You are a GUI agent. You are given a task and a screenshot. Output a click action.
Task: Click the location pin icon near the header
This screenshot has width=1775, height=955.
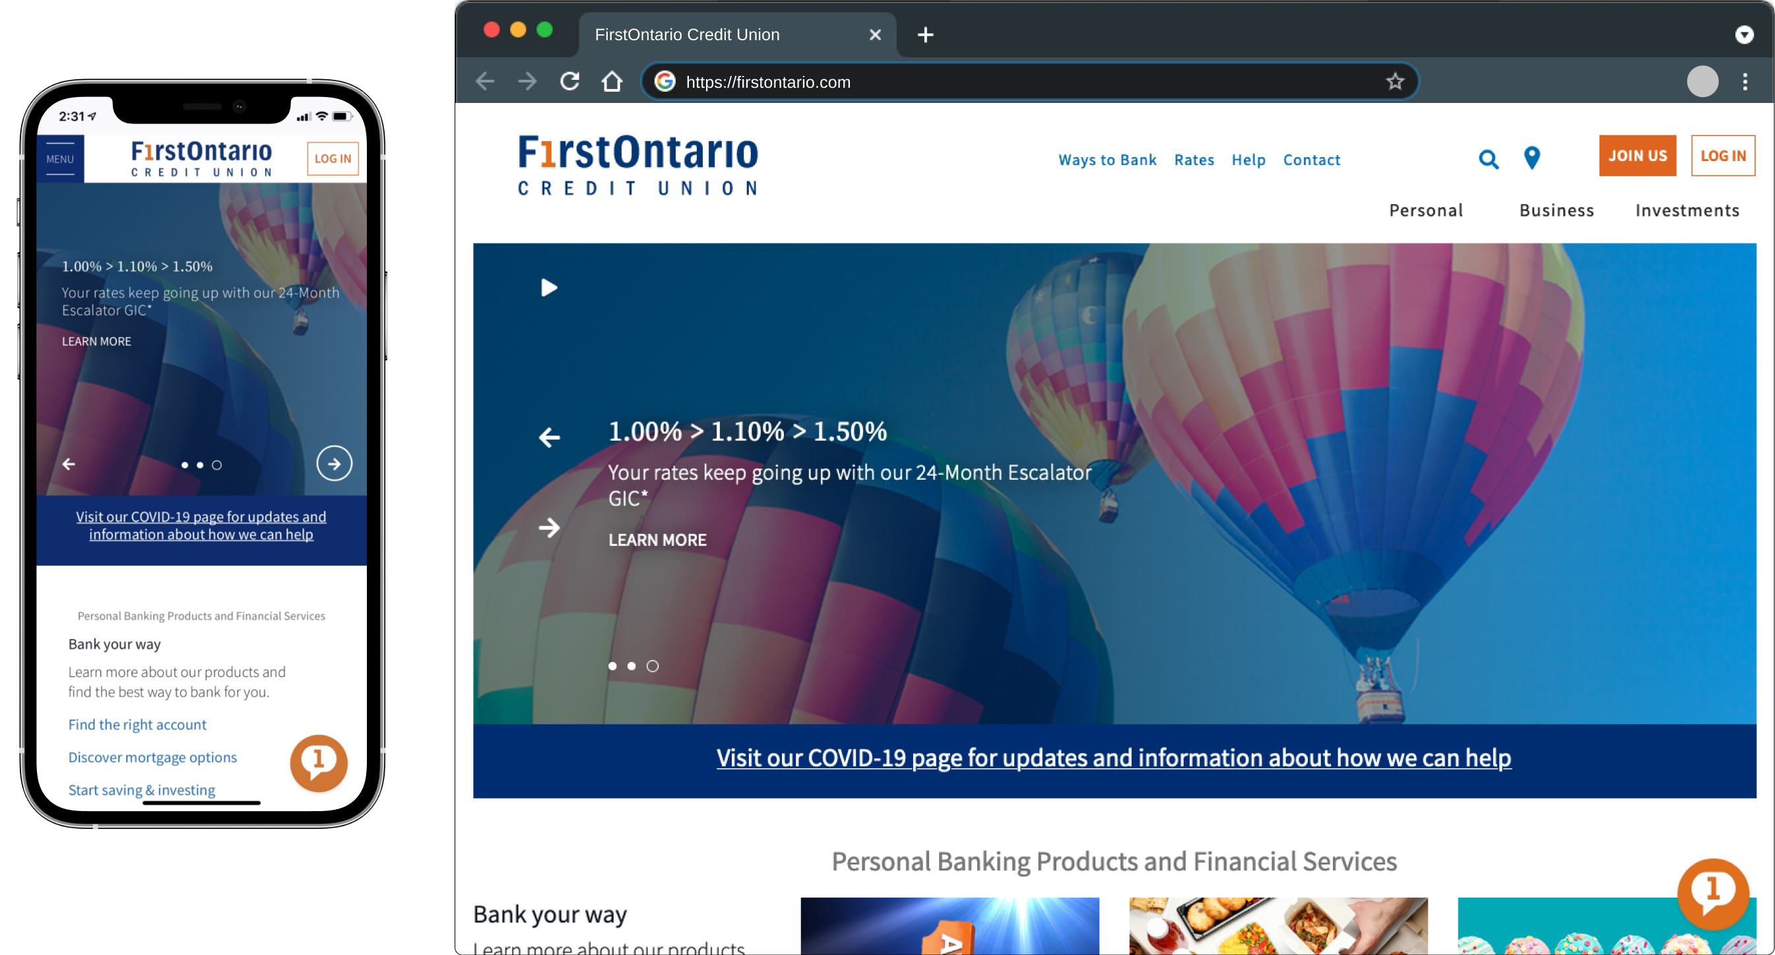click(1531, 158)
